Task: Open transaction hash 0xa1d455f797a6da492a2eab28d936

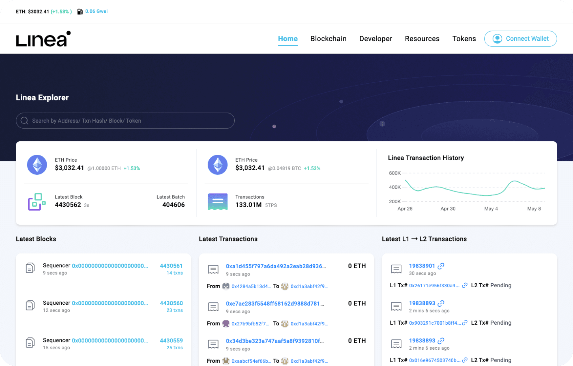Action: (x=275, y=266)
